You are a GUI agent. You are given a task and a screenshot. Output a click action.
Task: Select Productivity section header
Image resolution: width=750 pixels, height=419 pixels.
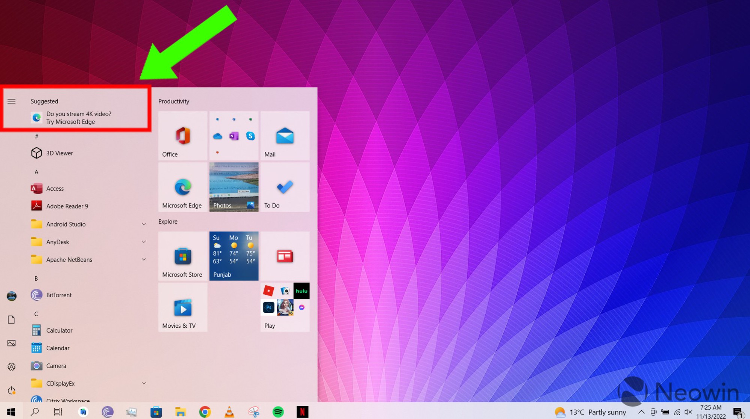click(174, 101)
